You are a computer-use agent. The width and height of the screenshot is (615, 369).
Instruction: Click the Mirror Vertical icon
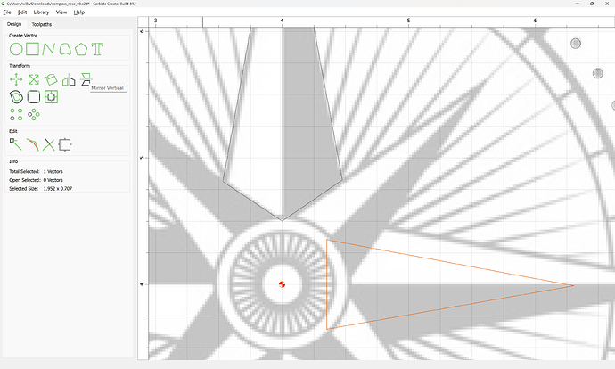(86, 79)
